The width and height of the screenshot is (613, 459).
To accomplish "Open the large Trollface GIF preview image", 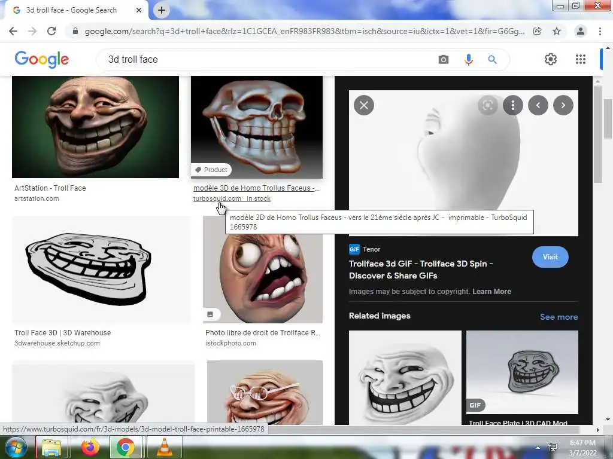I will [x=463, y=163].
